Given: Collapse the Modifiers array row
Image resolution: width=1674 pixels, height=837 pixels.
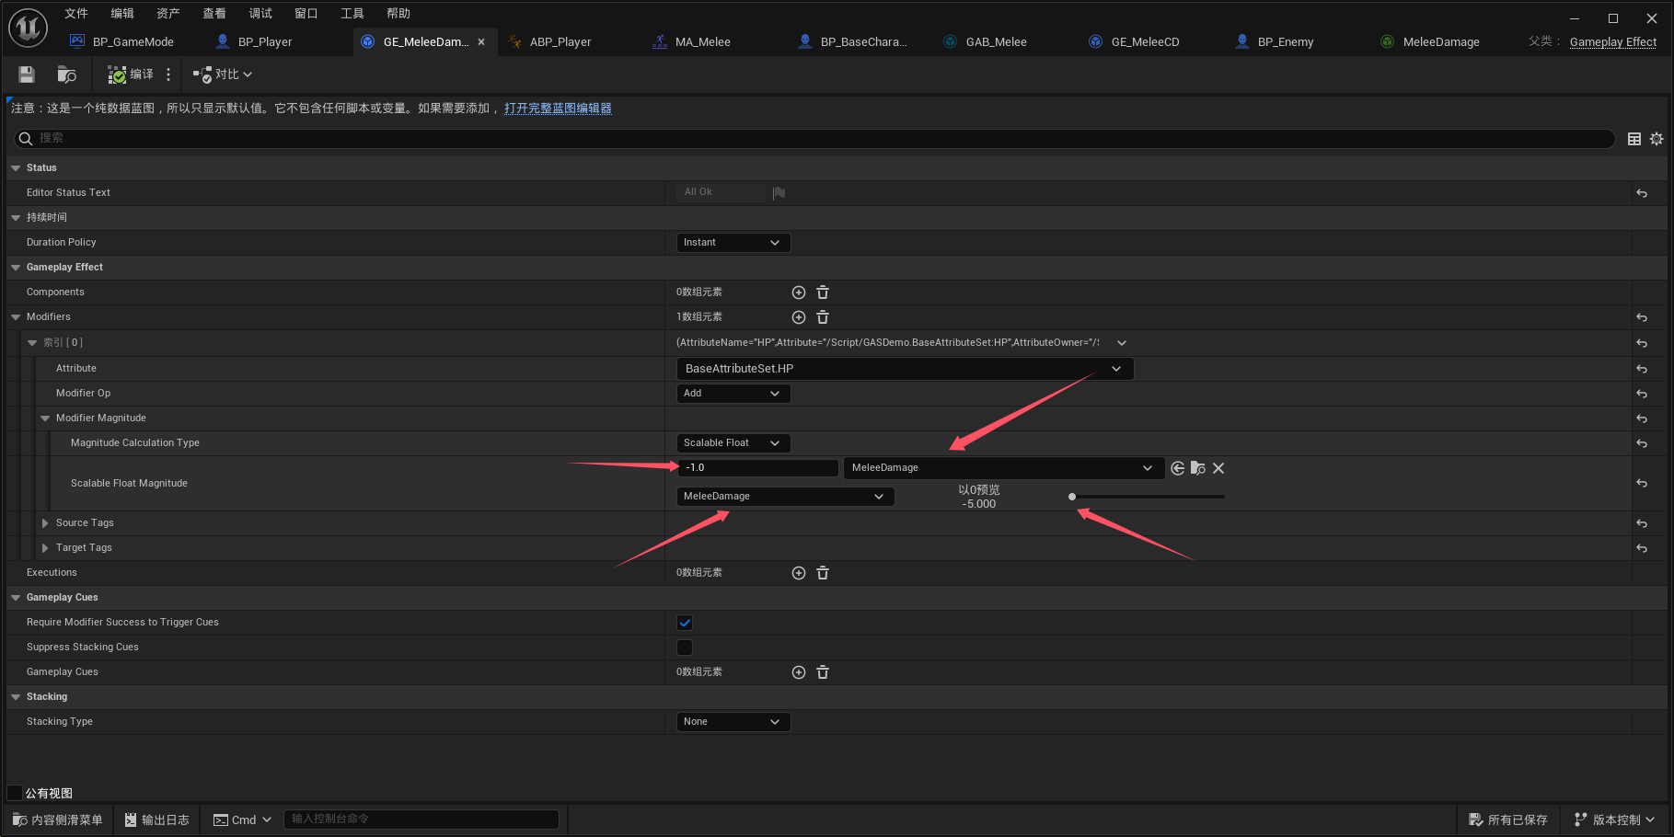Looking at the screenshot, I should pyautogui.click(x=16, y=317).
